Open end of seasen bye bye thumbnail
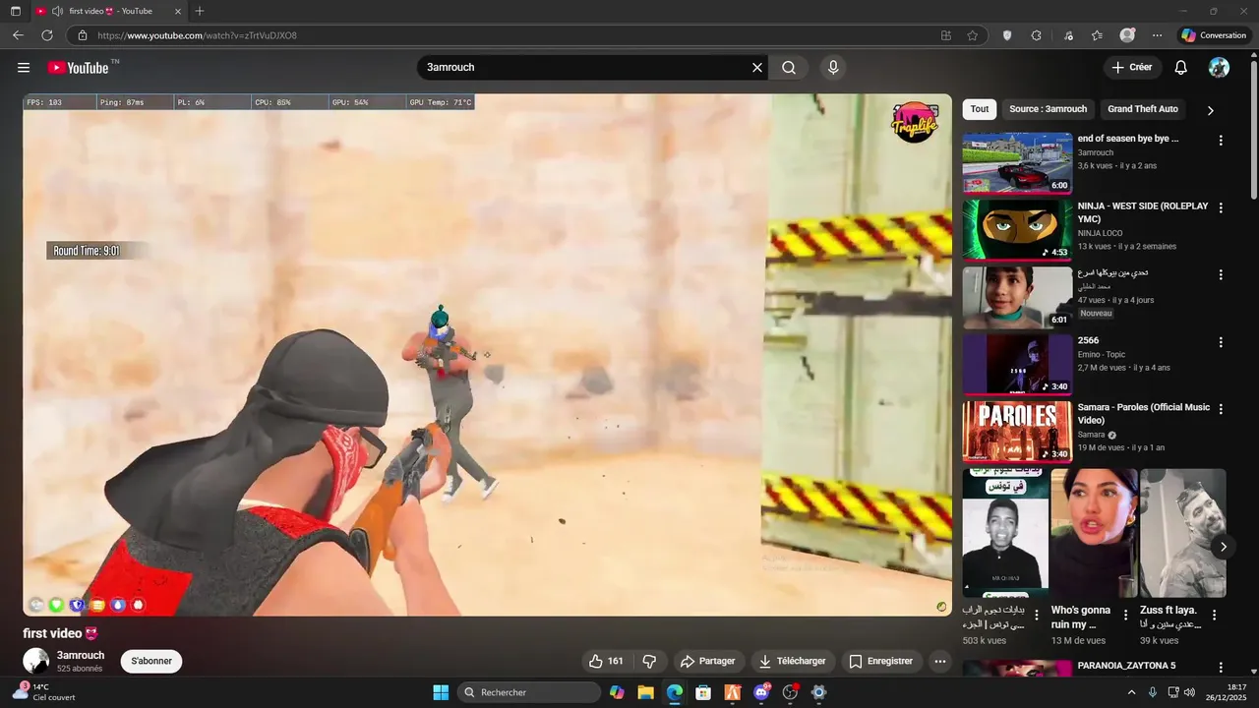The height and width of the screenshot is (708, 1259). point(1017,163)
